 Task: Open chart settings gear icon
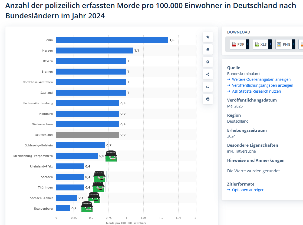[208, 62]
